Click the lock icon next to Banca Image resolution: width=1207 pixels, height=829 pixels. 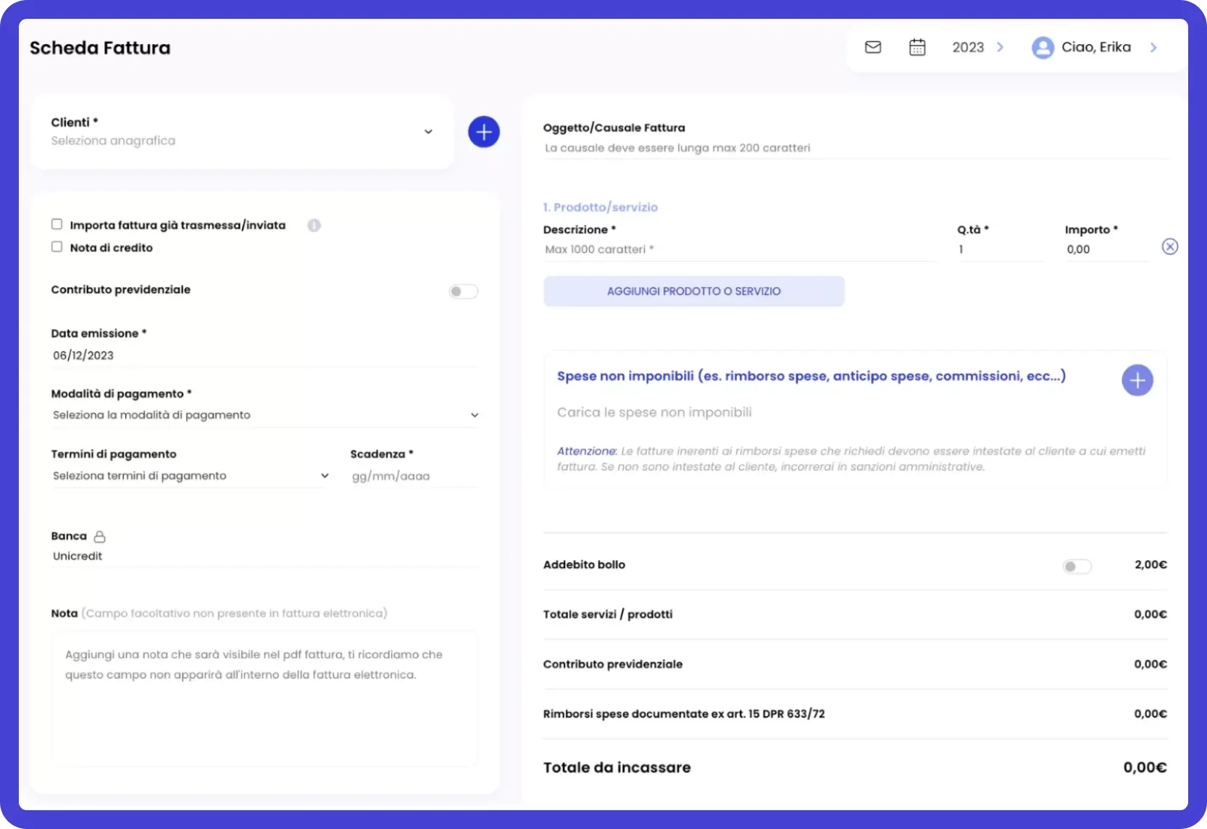pyautogui.click(x=100, y=537)
